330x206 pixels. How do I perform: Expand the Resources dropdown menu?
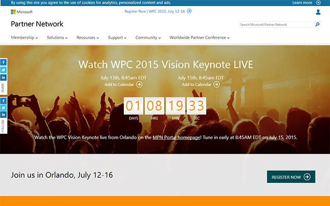click(x=87, y=38)
